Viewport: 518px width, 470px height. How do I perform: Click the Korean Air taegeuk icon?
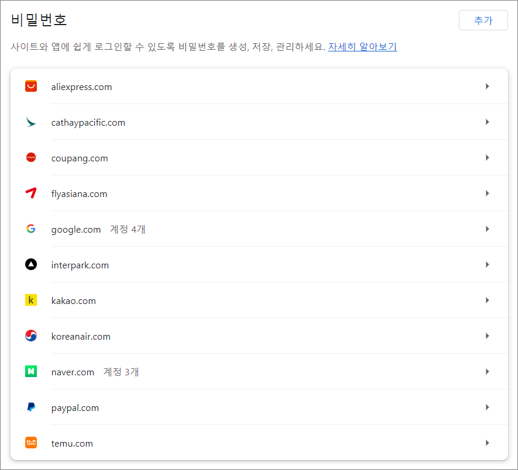31,336
